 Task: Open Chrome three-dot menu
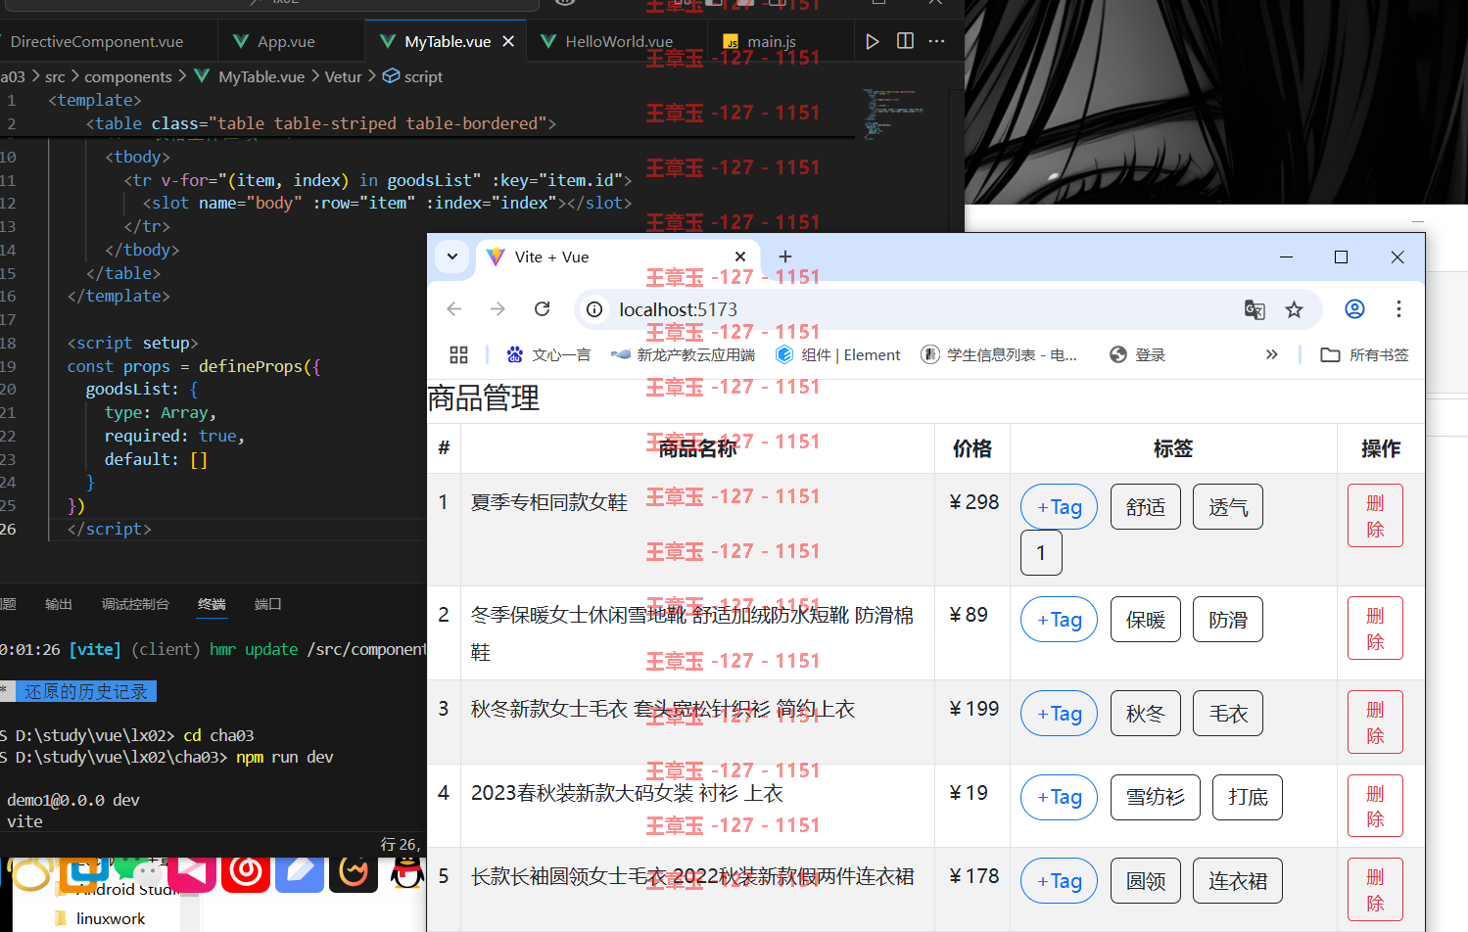1398,309
